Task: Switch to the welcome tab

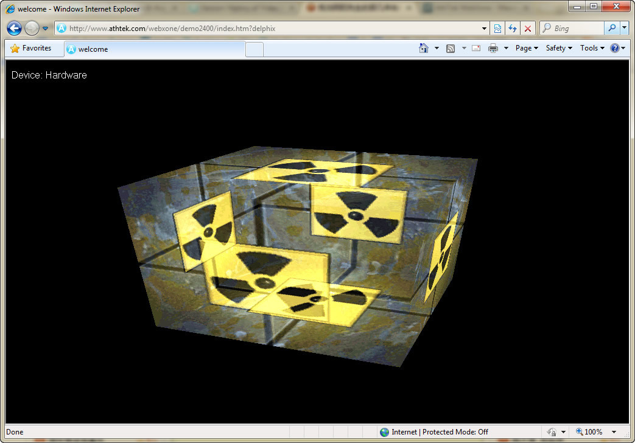Action: 155,49
